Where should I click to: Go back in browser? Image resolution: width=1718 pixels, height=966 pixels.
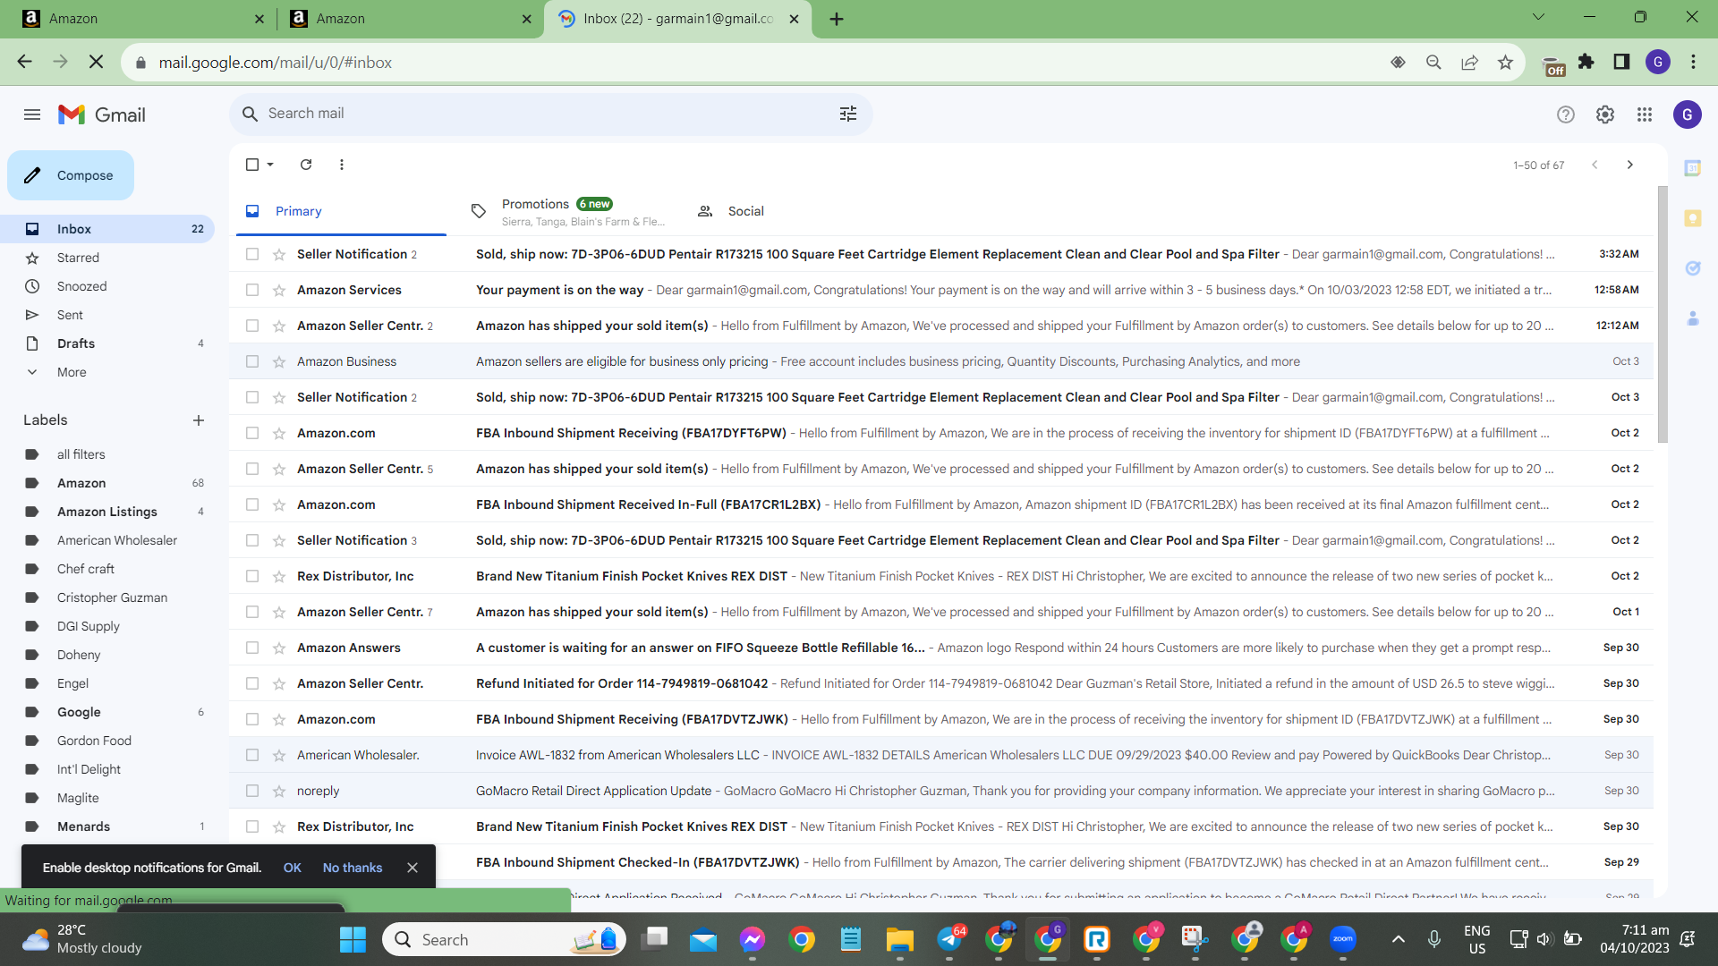[24, 63]
